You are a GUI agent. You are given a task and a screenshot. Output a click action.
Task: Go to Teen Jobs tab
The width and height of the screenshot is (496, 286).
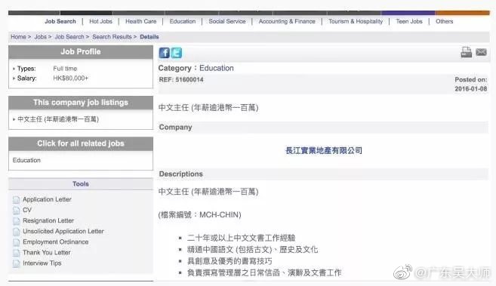point(409,21)
